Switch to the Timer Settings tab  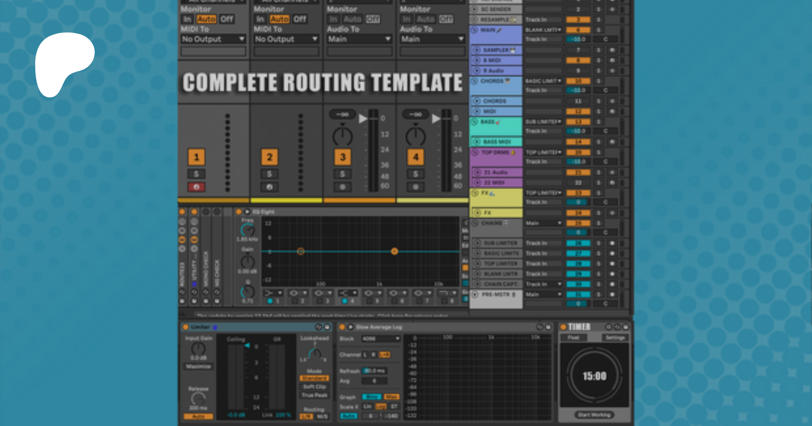614,338
